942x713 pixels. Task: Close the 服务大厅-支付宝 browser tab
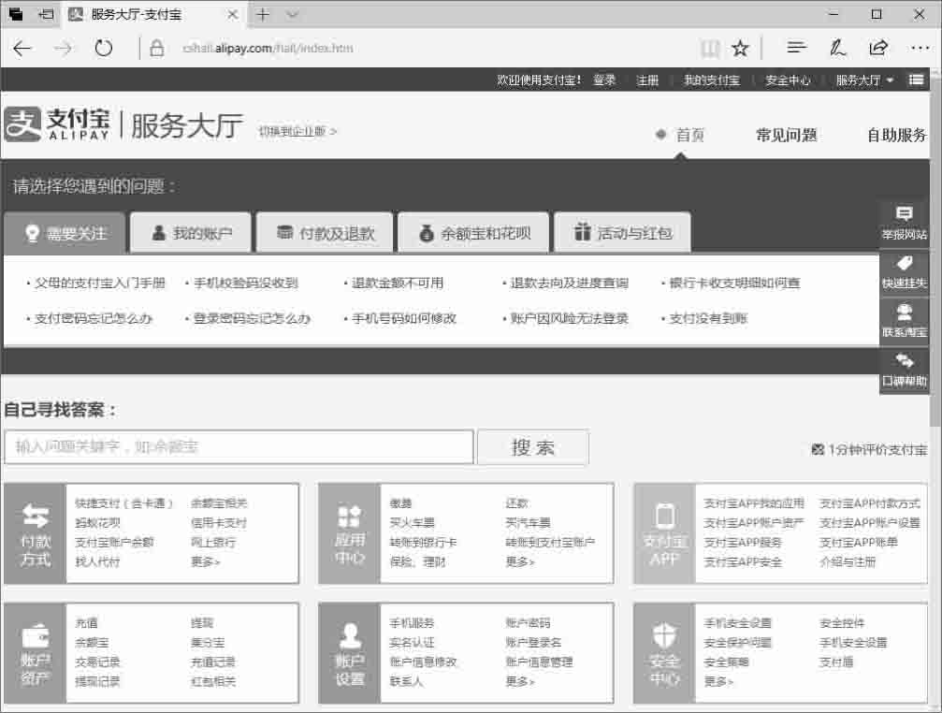pyautogui.click(x=233, y=14)
